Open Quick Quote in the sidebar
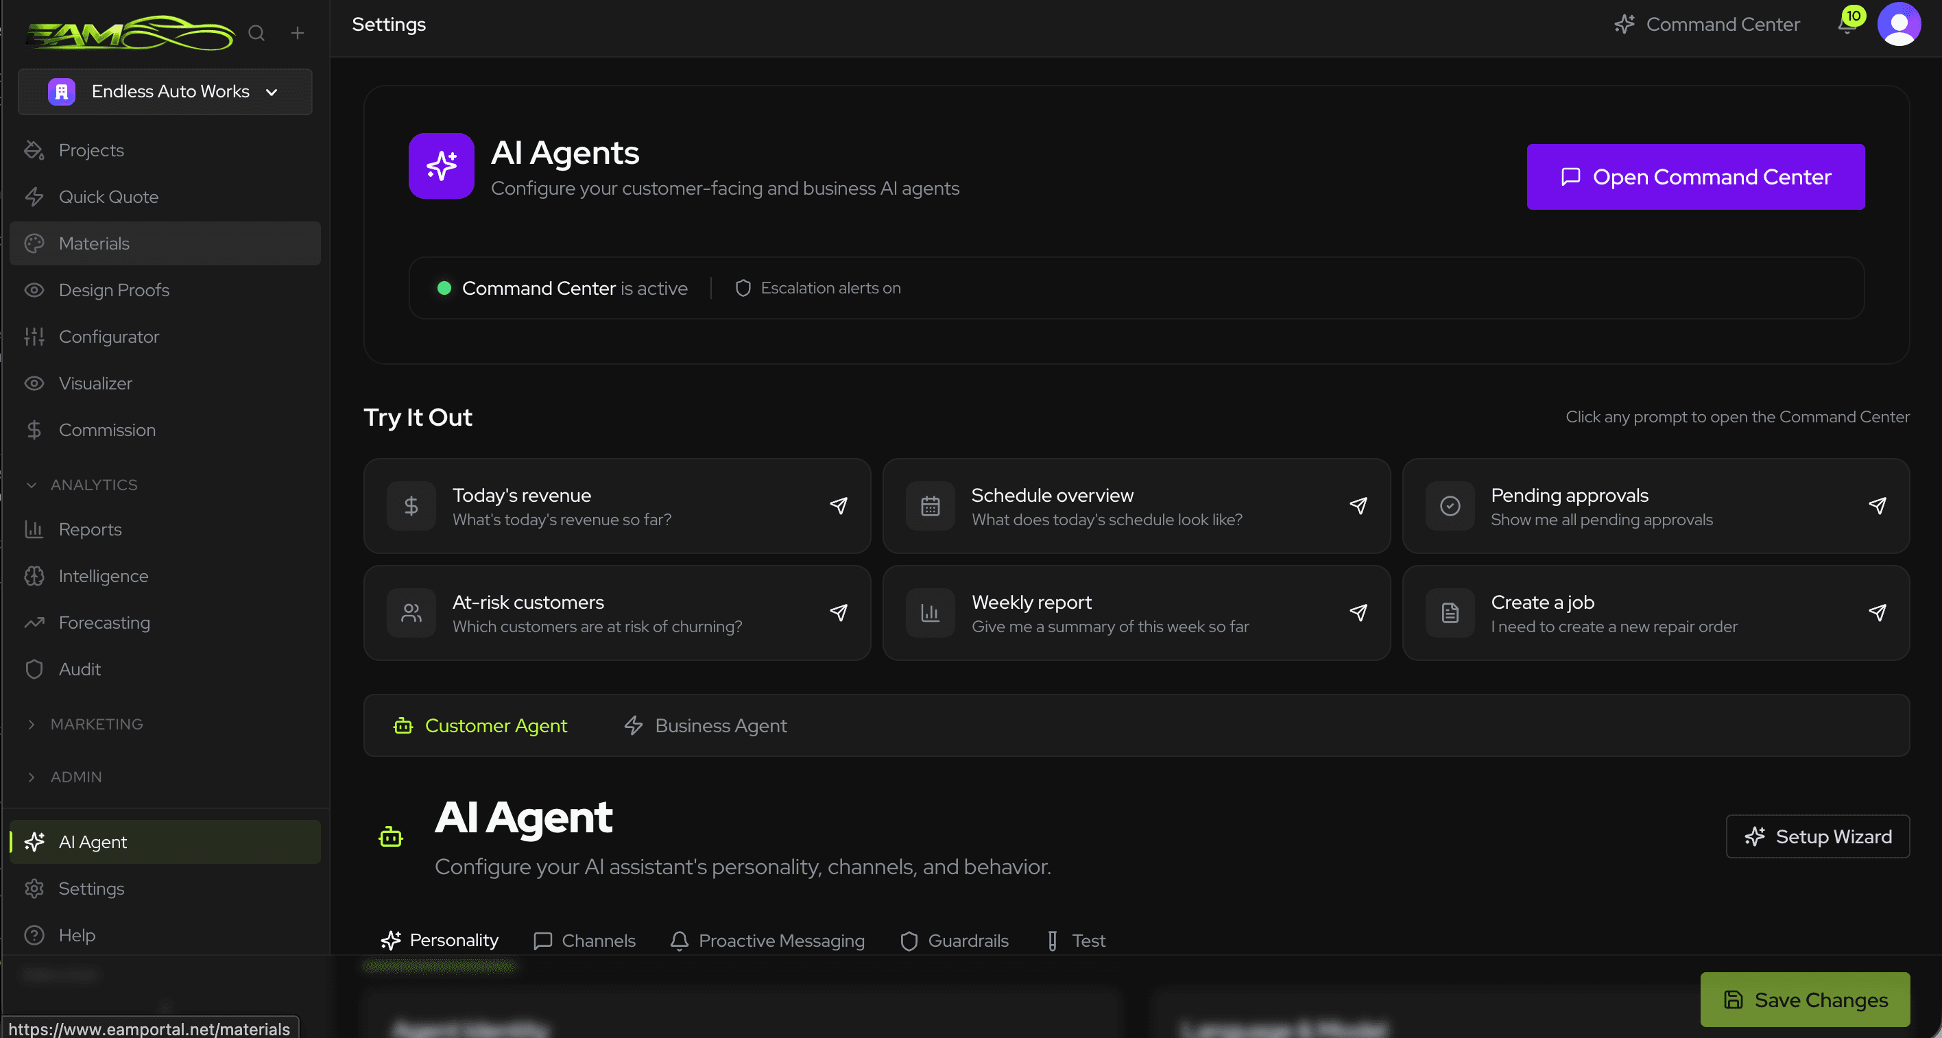Image resolution: width=1942 pixels, height=1038 pixels. pyautogui.click(x=165, y=197)
